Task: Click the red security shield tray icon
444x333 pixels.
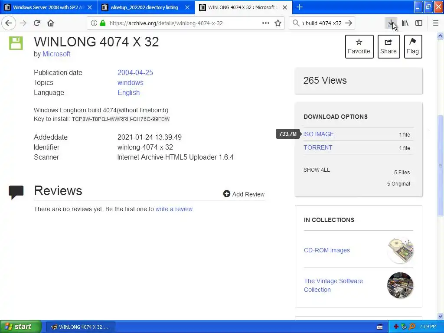Action: (396, 327)
